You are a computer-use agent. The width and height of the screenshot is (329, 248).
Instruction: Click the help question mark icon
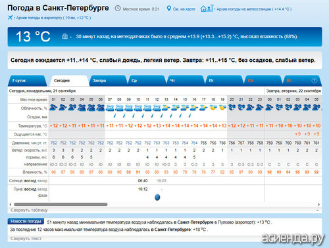tap(314, 80)
